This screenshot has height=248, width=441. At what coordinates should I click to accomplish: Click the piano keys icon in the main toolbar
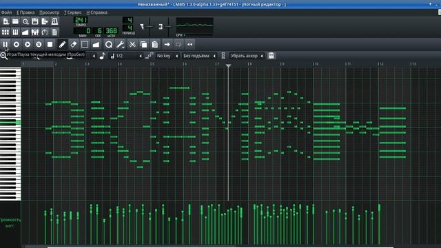(x=15, y=32)
